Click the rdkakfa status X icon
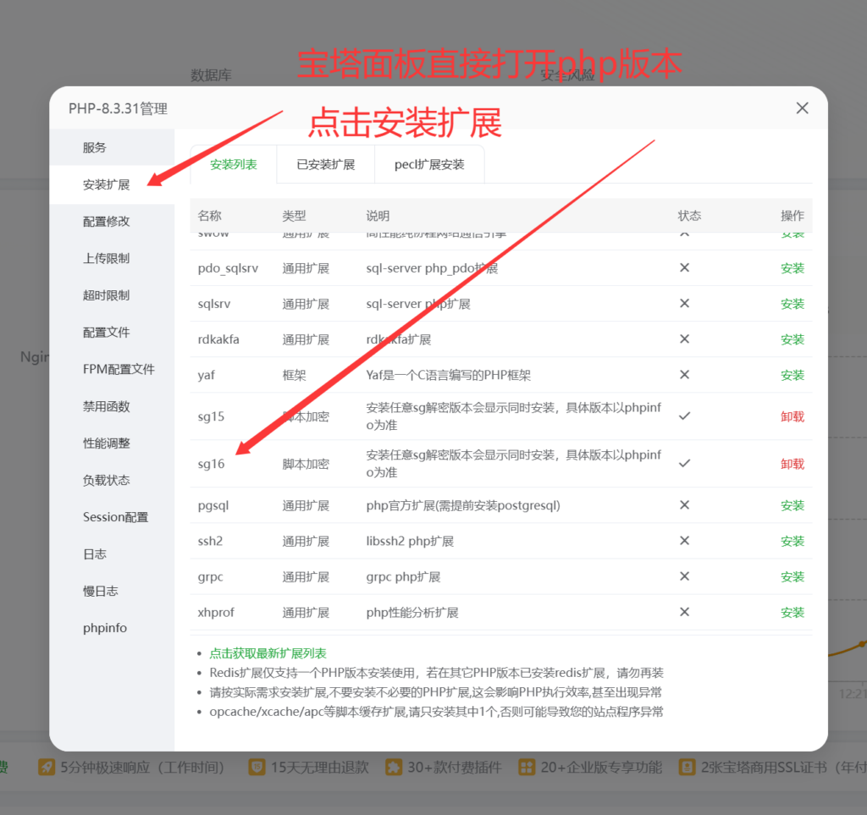The height and width of the screenshot is (815, 867). pyautogui.click(x=684, y=339)
